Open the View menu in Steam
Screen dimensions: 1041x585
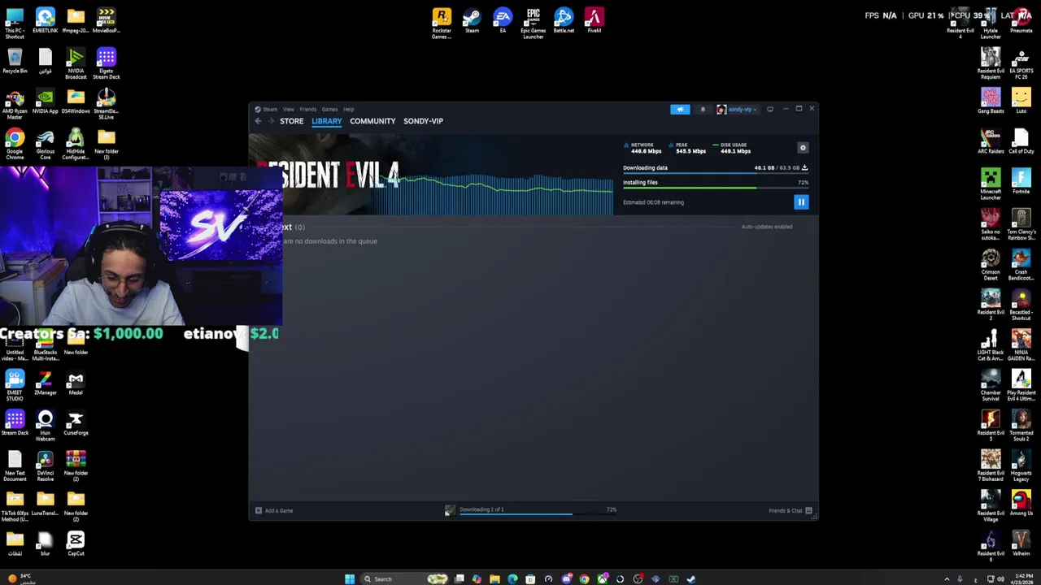289,110
